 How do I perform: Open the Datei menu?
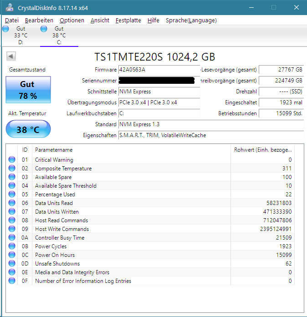[12, 20]
